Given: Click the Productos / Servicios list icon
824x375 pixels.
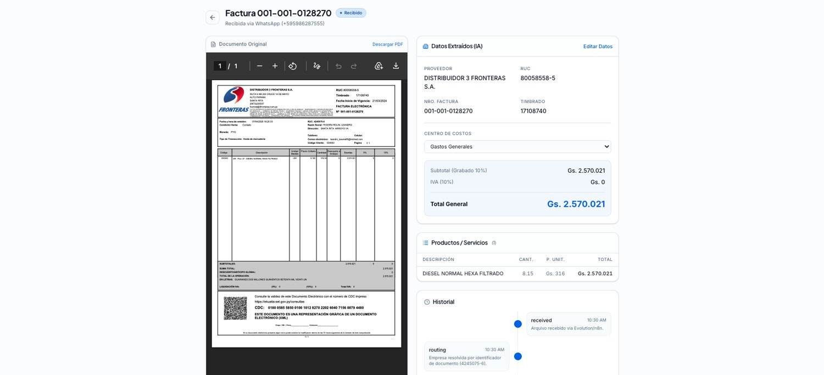Looking at the screenshot, I should (x=426, y=243).
